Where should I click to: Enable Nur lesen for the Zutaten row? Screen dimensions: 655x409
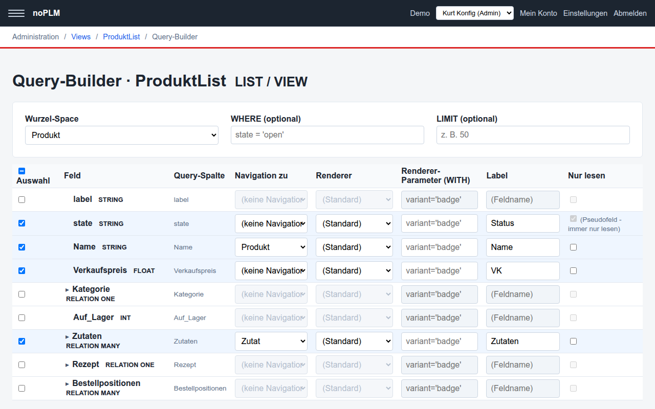tap(573, 341)
